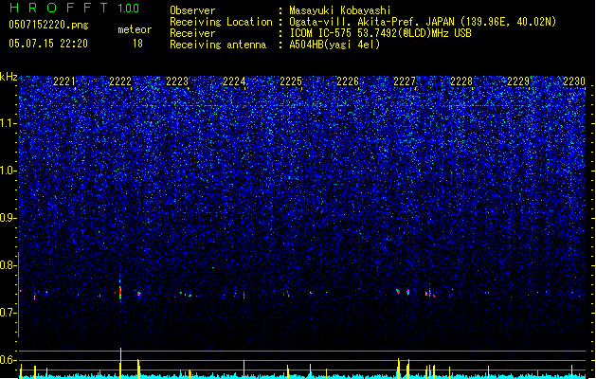This screenshot has width=596, height=379.
Task: Click the 2221 time marker
Action: tap(64, 81)
